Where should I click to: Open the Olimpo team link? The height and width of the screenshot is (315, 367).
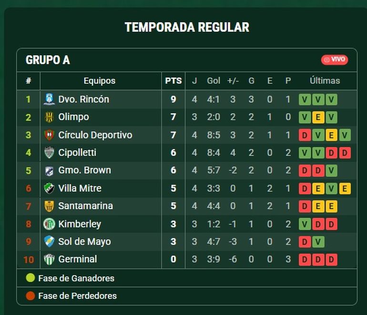pos(73,117)
